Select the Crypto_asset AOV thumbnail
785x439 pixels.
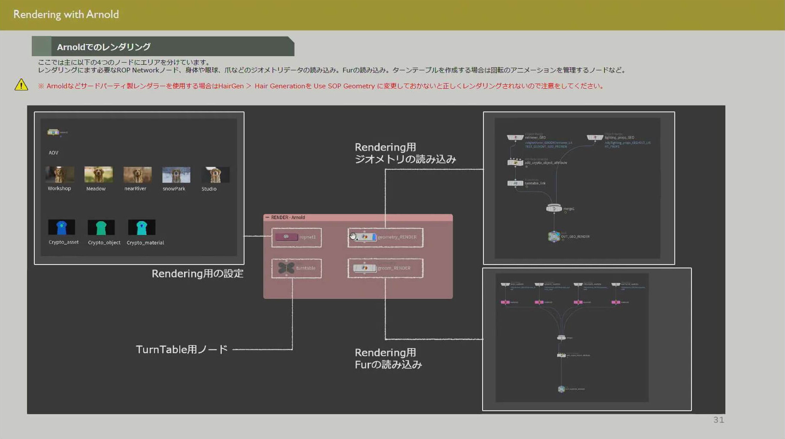coord(62,227)
